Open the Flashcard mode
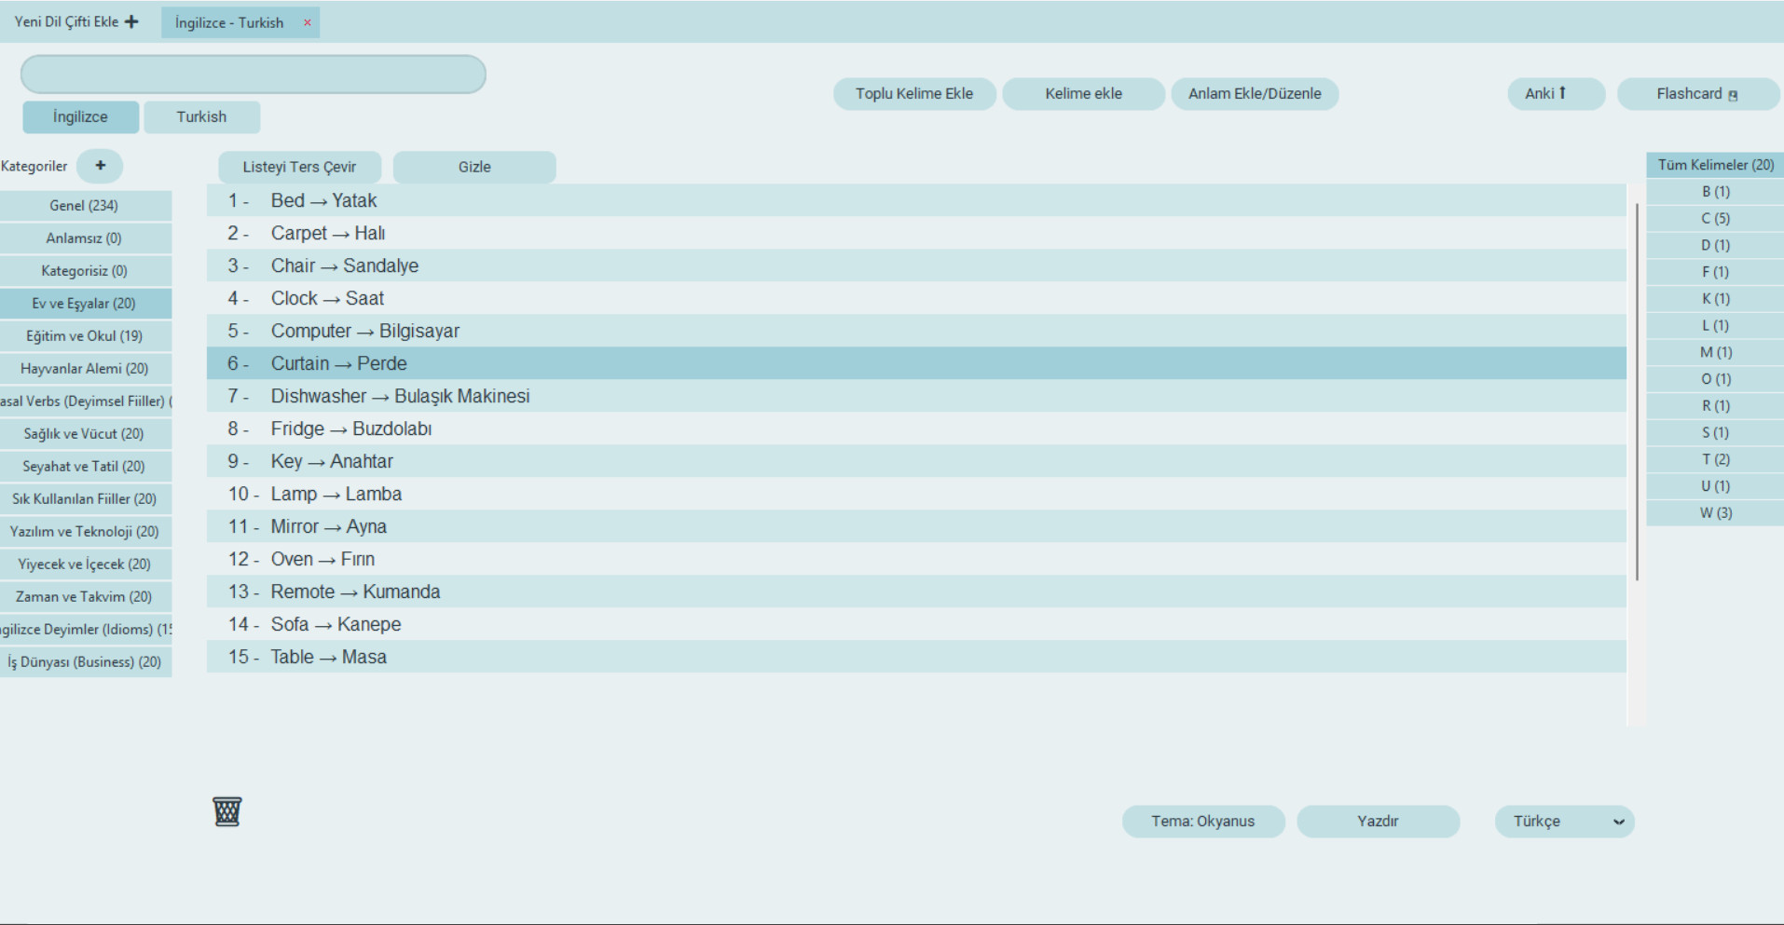This screenshot has width=1784, height=925. 1696,93
